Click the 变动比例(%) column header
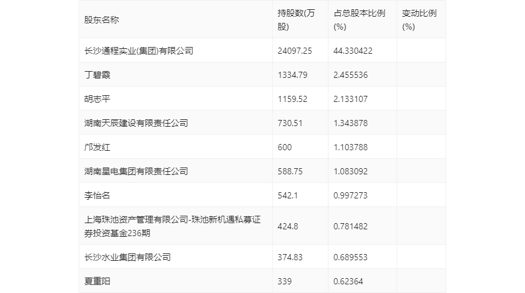The height and width of the screenshot is (293, 525). tap(419, 20)
